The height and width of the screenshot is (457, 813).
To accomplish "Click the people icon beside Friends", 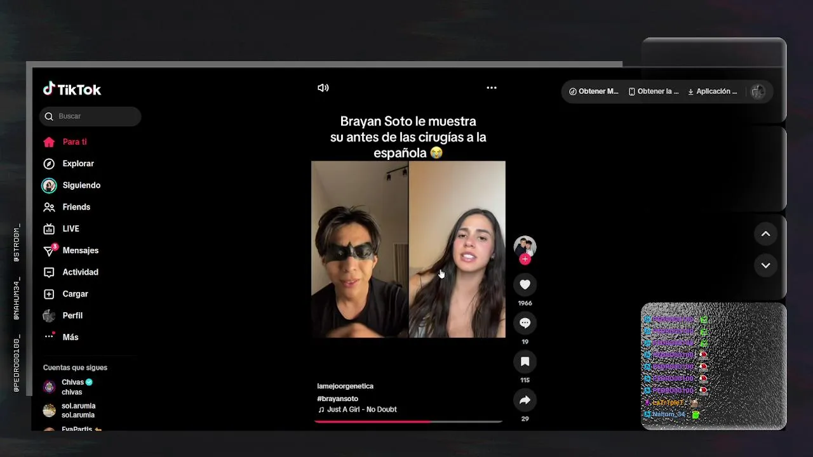I will (x=49, y=207).
